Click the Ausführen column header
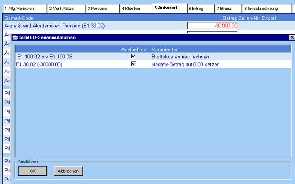The image size is (295, 184). click(x=134, y=49)
